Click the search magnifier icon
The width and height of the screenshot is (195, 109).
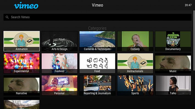pos(7,17)
